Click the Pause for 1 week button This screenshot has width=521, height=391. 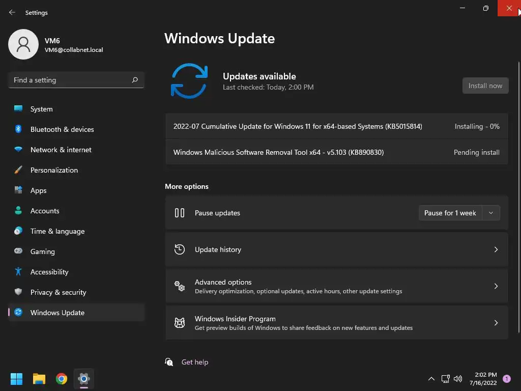pyautogui.click(x=450, y=213)
